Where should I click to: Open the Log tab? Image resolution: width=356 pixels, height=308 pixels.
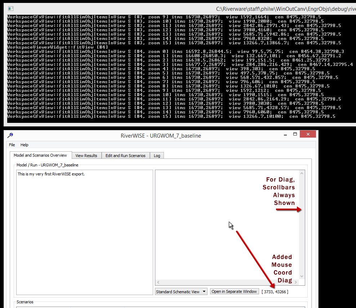[157, 156]
